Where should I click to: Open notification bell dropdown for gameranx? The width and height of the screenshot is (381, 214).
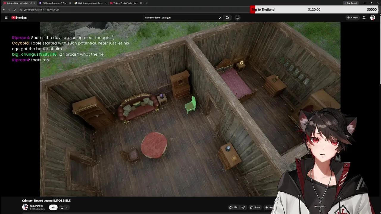(x=64, y=207)
